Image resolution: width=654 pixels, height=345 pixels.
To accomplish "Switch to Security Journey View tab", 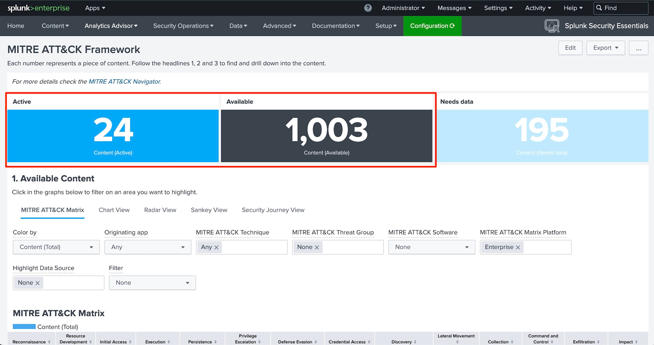I will click(273, 210).
